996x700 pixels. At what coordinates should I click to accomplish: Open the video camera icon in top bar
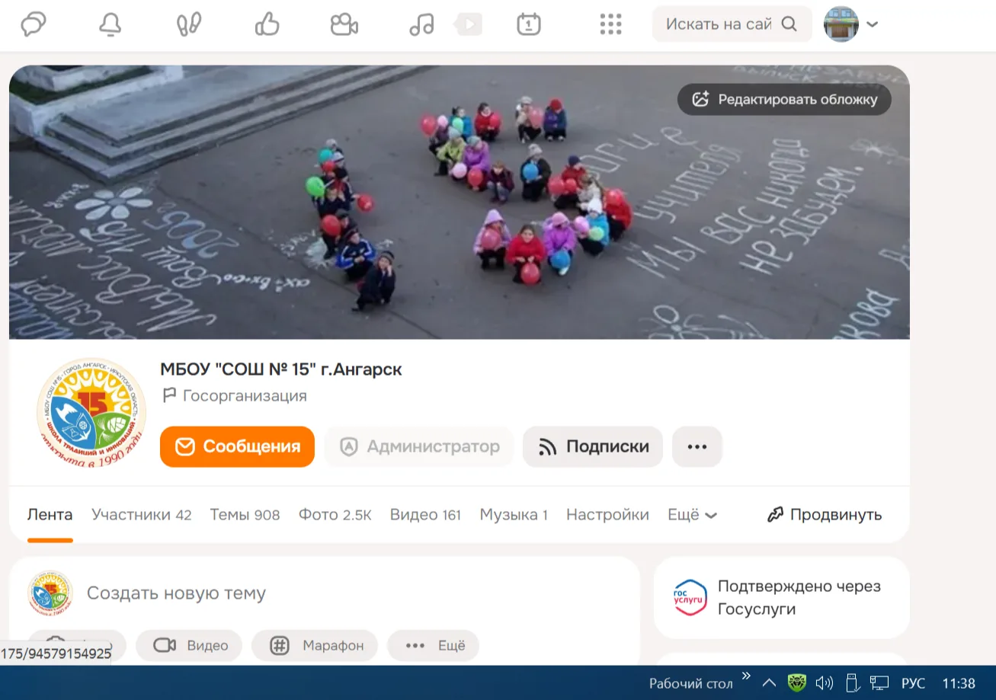coord(344,24)
